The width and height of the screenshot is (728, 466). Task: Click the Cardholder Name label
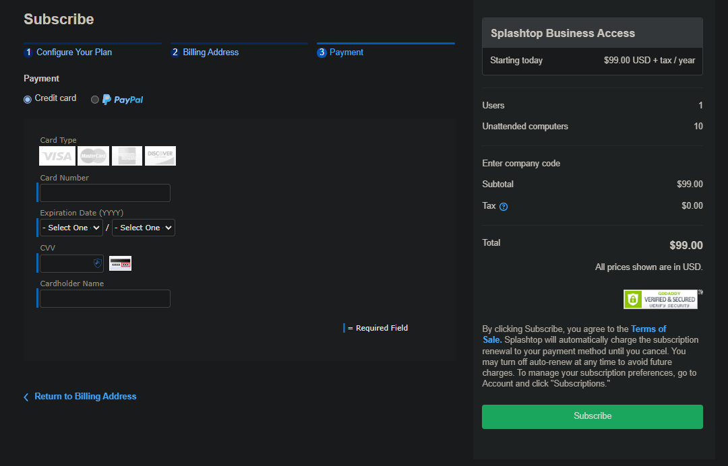pos(72,284)
